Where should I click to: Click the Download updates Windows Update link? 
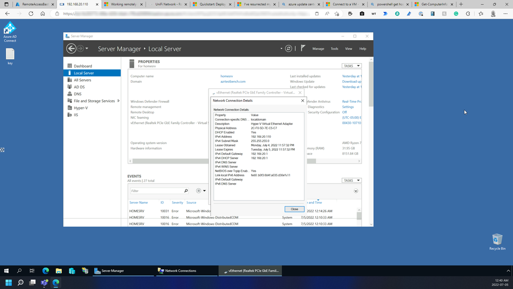[352, 82]
